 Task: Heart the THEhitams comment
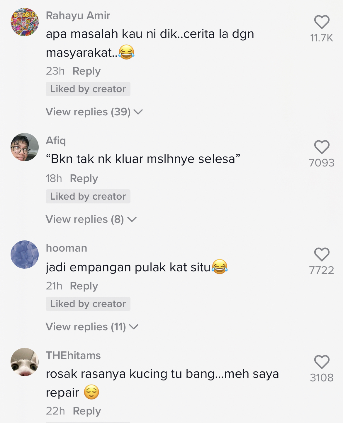coord(322,362)
